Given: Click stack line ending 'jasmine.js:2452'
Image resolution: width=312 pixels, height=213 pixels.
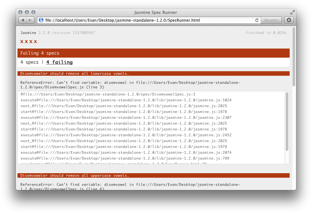Looking at the screenshot, I should pos(126,135).
